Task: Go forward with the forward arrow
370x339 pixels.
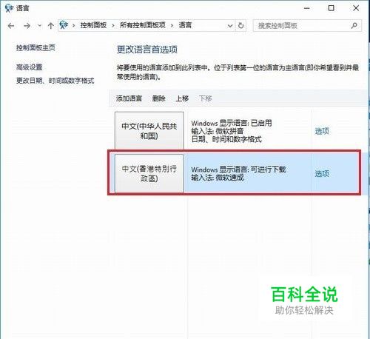Action: pyautogui.click(x=27, y=26)
